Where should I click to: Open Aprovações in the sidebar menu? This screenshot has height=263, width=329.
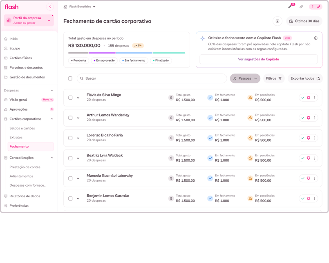tap(18, 109)
